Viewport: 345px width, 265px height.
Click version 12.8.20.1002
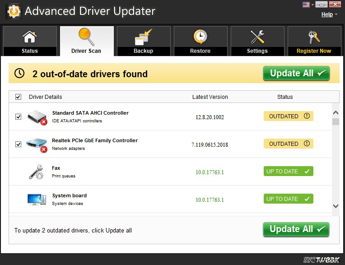[x=210, y=117]
